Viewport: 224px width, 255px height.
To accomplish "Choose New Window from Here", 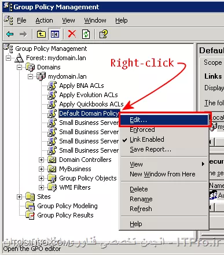I will tap(163, 174).
